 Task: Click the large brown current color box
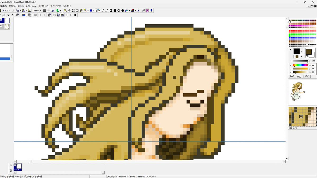pyautogui.click(x=309, y=52)
